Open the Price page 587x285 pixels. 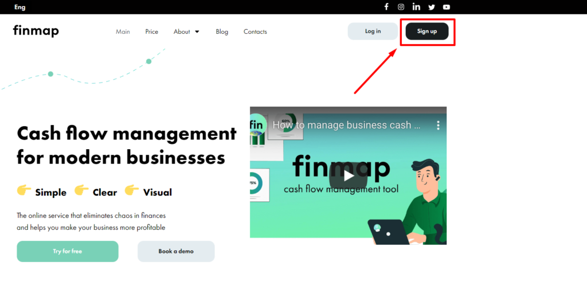[x=151, y=32]
